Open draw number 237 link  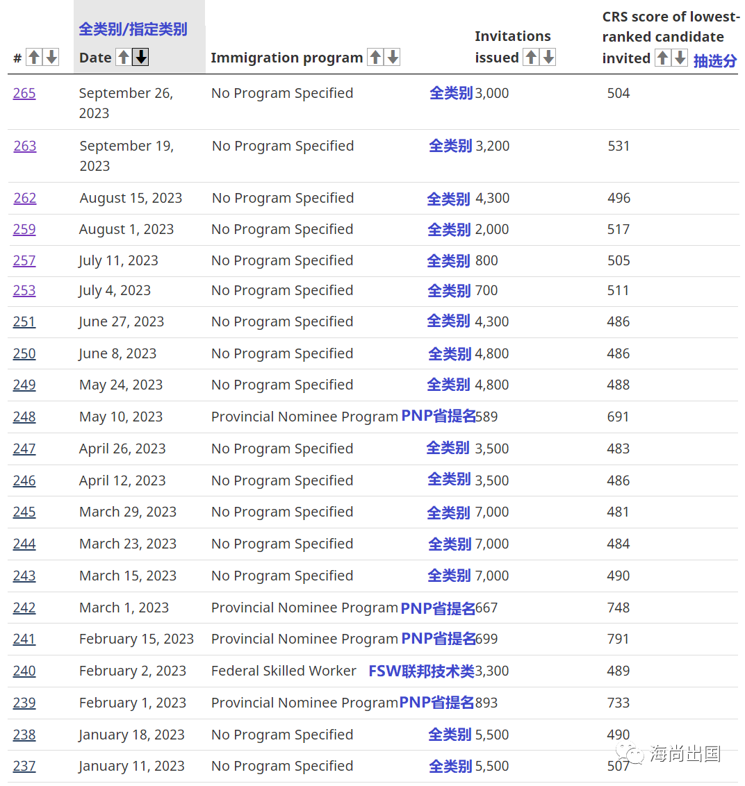click(x=24, y=766)
